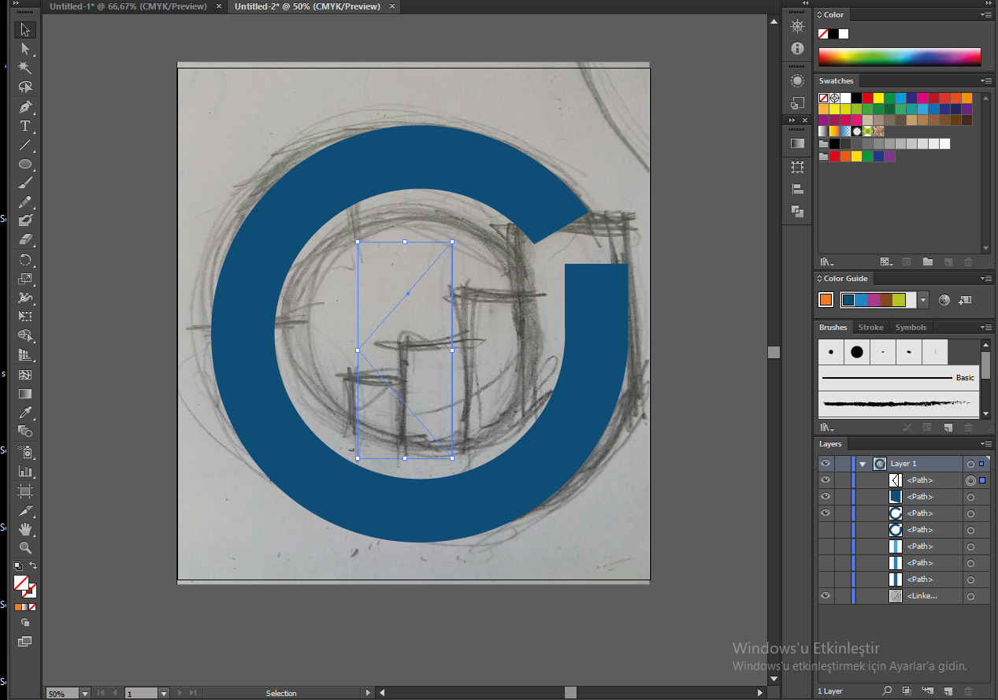The width and height of the screenshot is (998, 700).
Task: Open the Align panel icon in dock
Action: (797, 189)
